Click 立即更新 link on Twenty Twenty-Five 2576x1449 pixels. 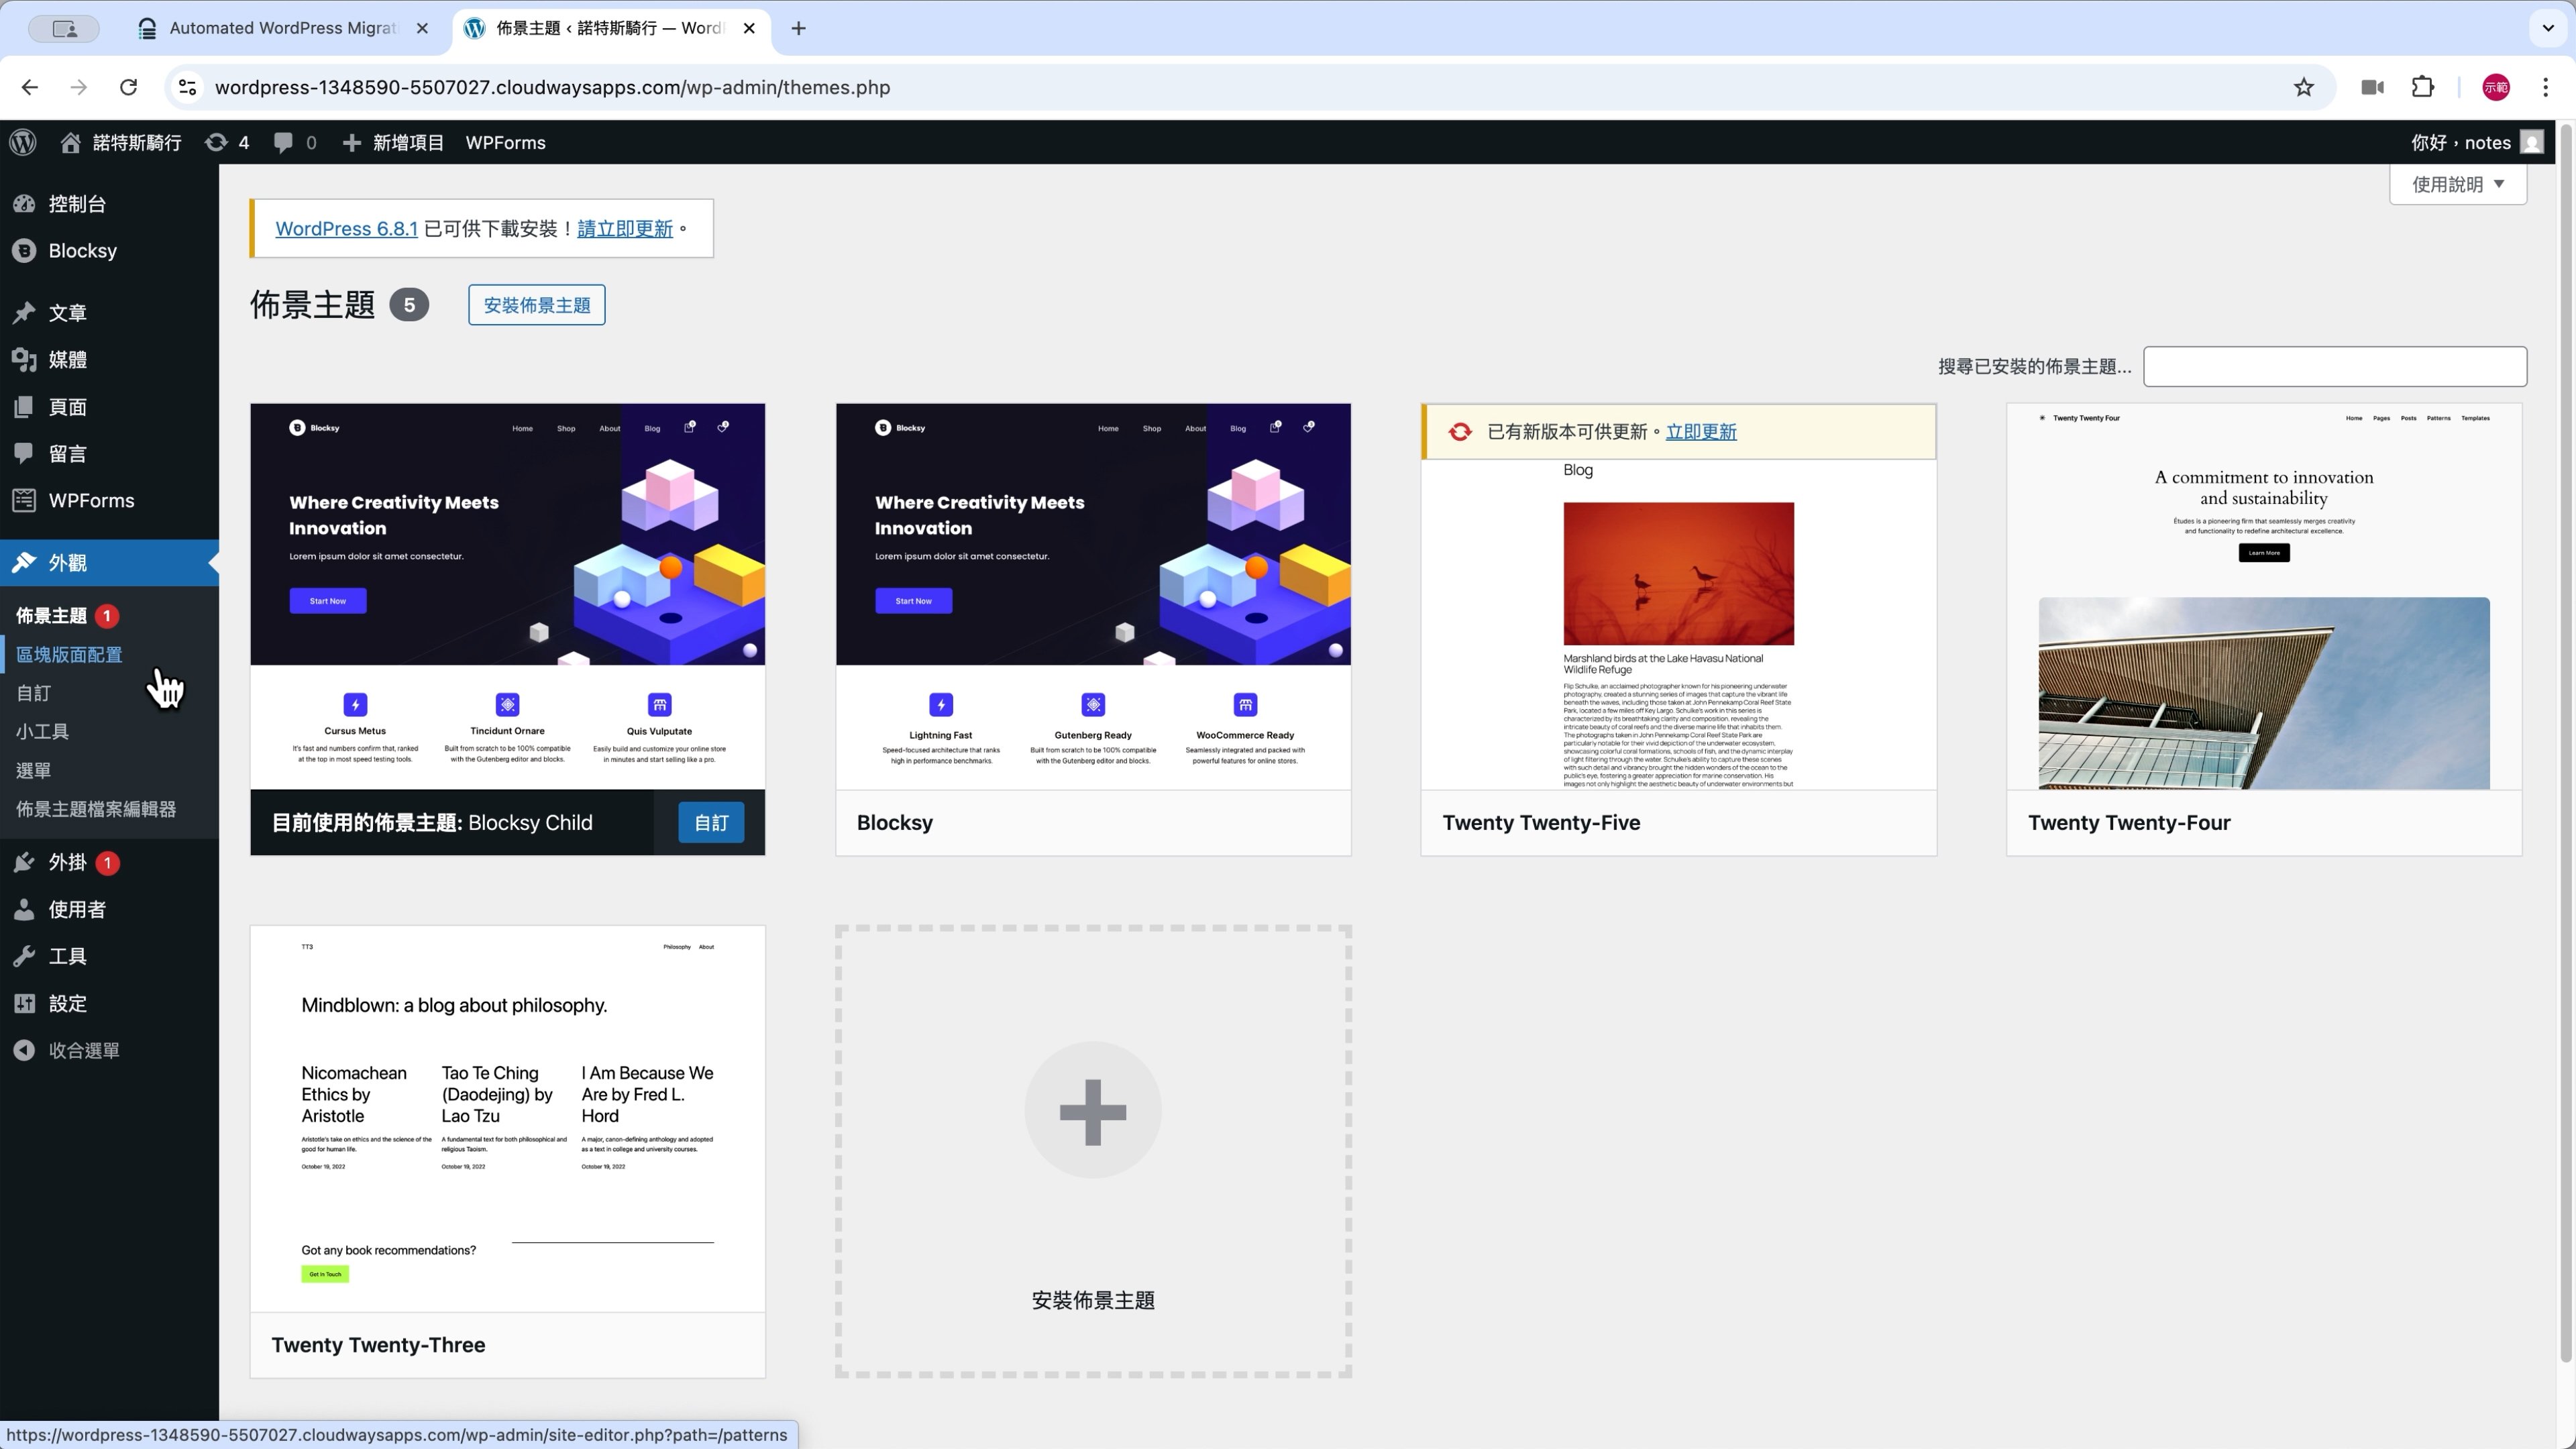pyautogui.click(x=1700, y=432)
